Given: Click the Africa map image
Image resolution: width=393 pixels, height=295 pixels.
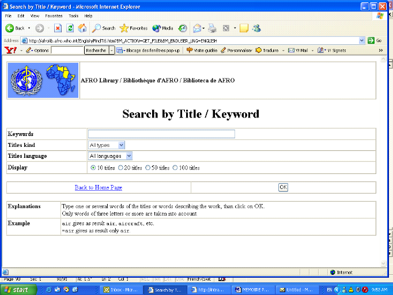Looking at the screenshot, I should [x=61, y=80].
